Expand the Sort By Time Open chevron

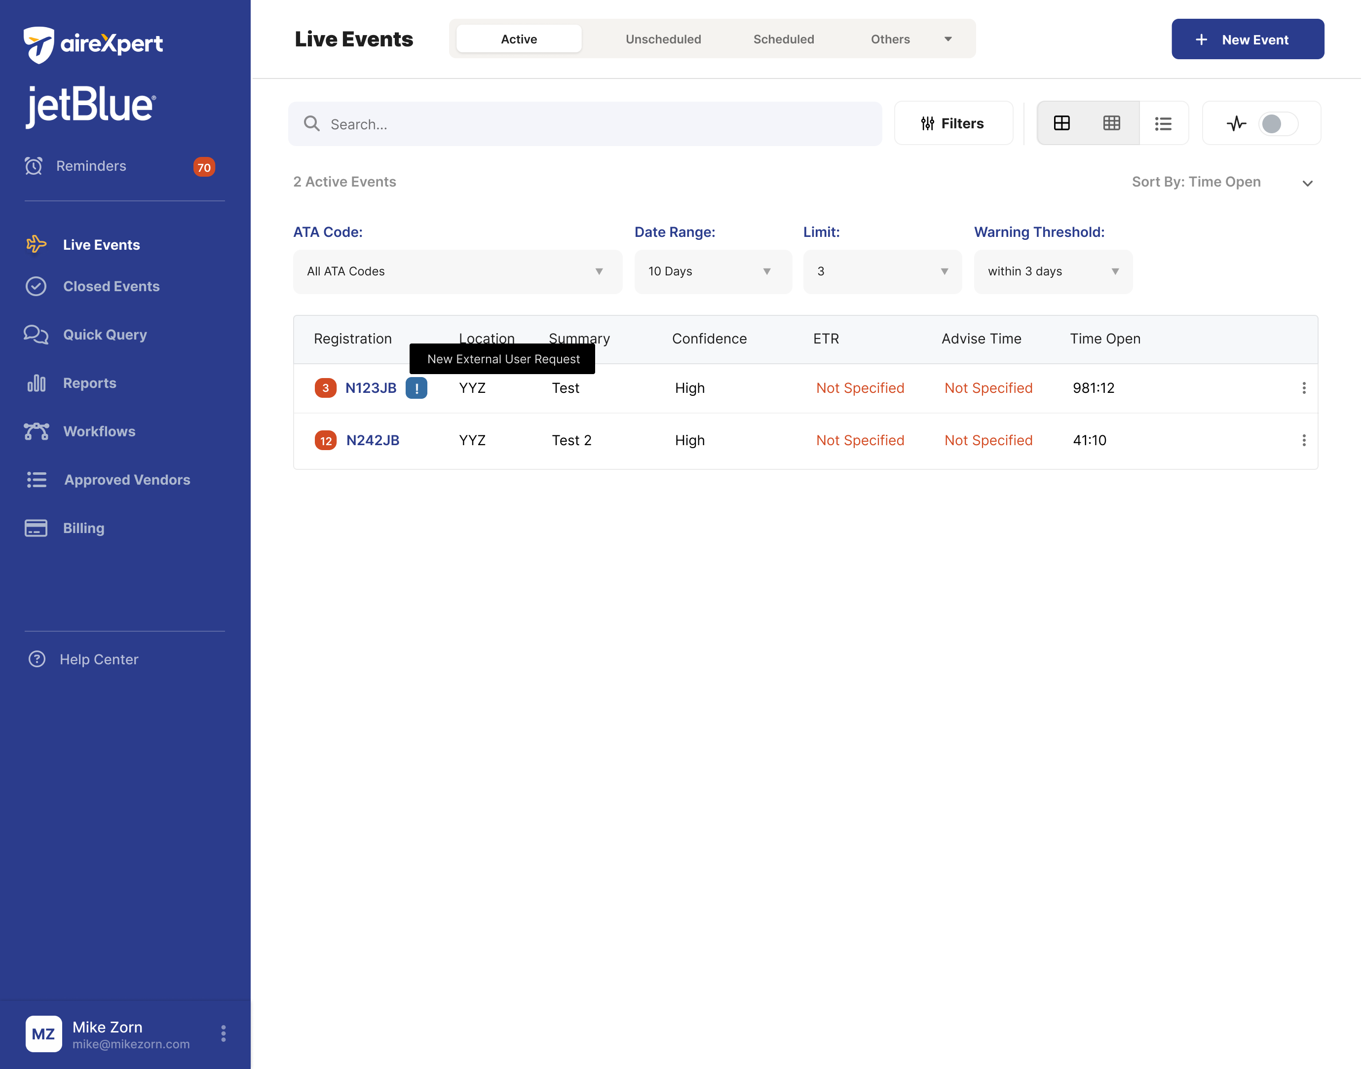point(1307,184)
